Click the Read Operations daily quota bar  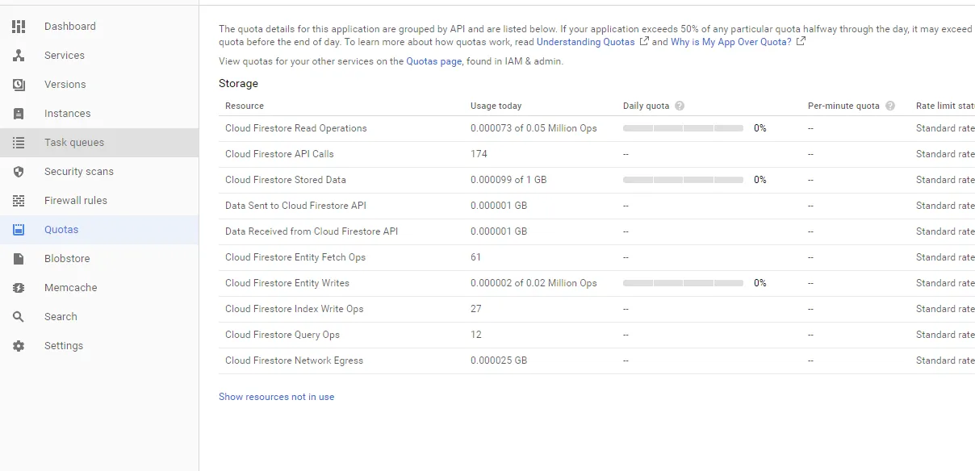pyautogui.click(x=683, y=128)
